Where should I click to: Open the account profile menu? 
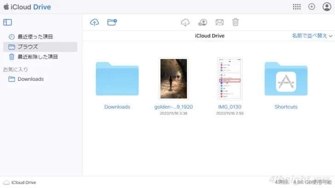point(327,6)
